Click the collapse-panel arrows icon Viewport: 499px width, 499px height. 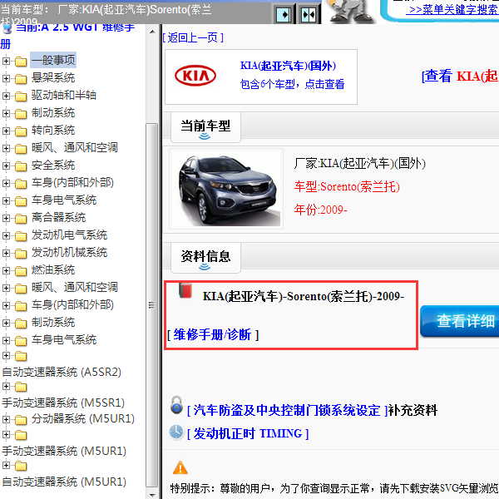coord(309,14)
